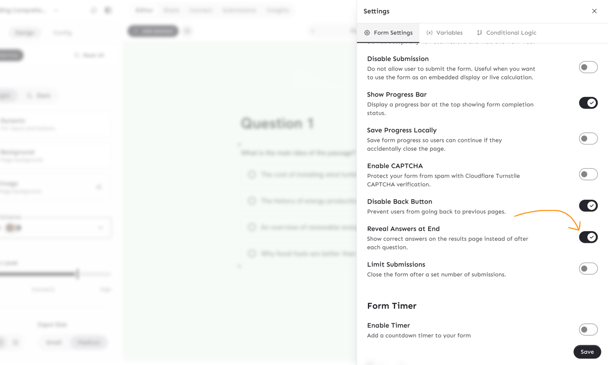Enable the Limit Submissions toggle
Viewport: 608px width, 365px height.
pos(588,269)
